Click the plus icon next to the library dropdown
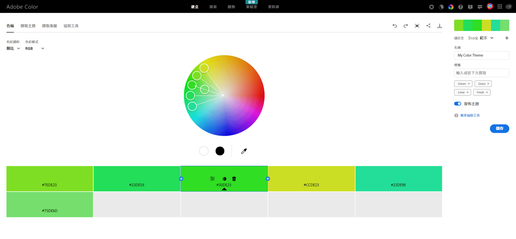 (507, 38)
